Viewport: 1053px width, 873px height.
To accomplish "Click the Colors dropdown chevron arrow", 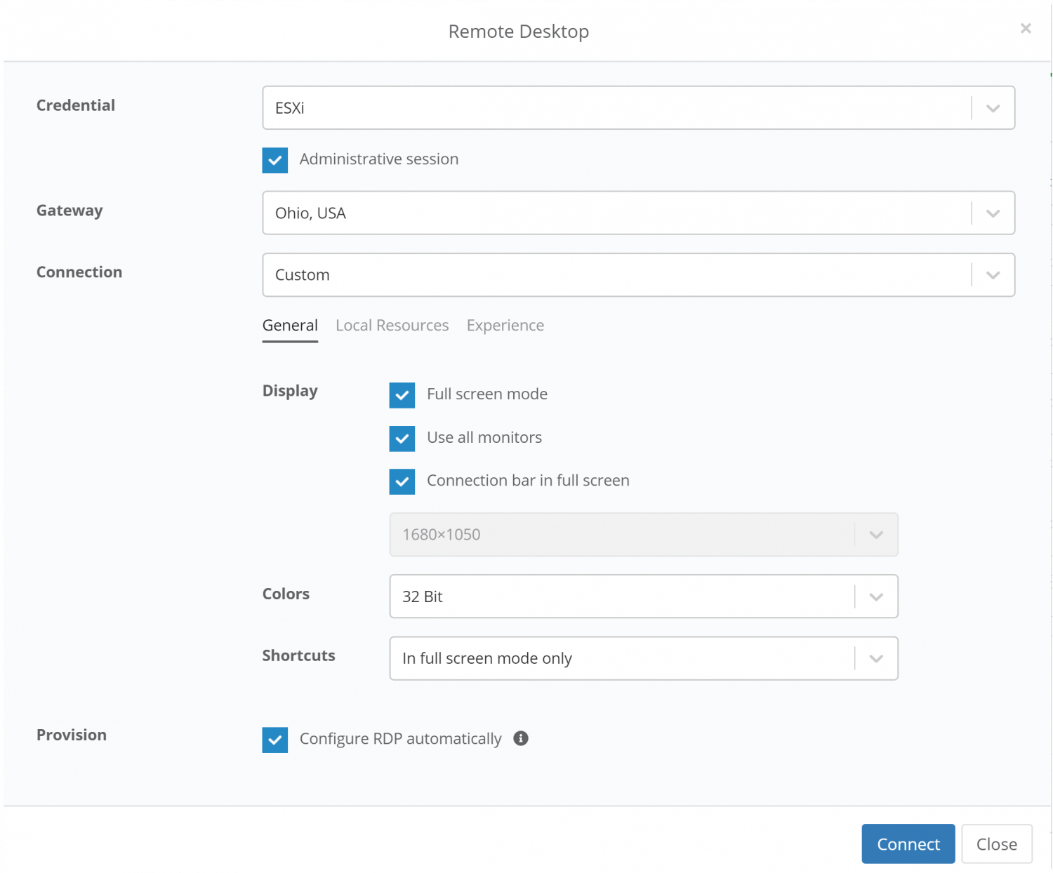I will pyautogui.click(x=875, y=597).
